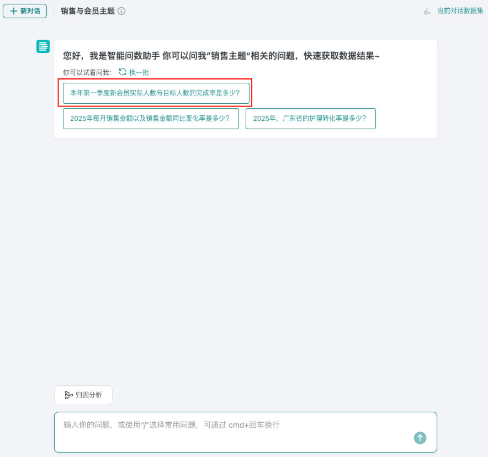
Task: Focus the question input box
Action: (x=246, y=432)
